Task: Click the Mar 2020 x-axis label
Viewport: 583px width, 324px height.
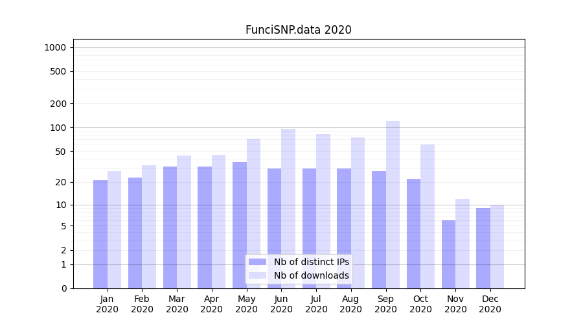Action: click(177, 304)
